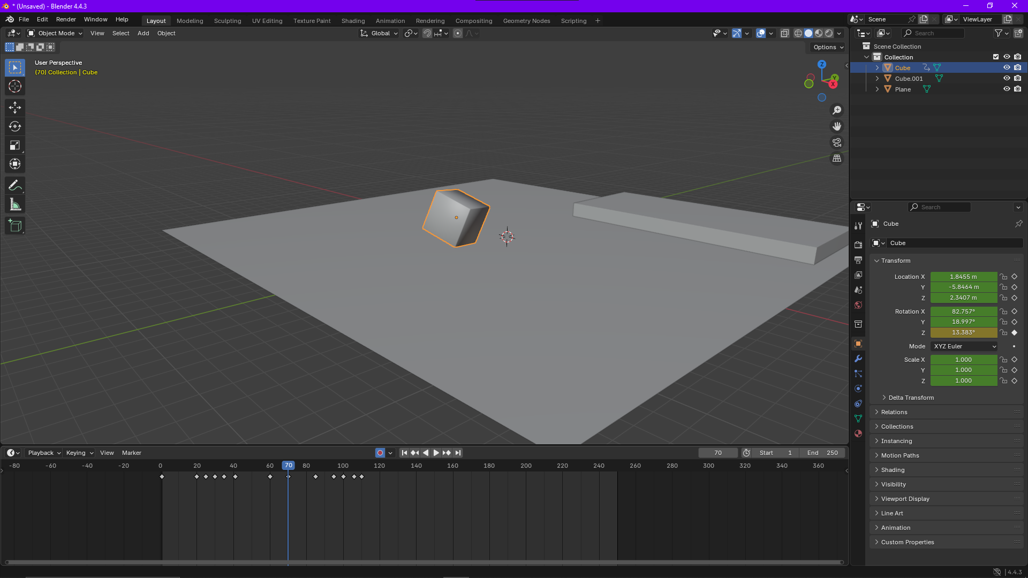The width and height of the screenshot is (1028, 578).
Task: Open the Physics properties tab
Action: [858, 389]
